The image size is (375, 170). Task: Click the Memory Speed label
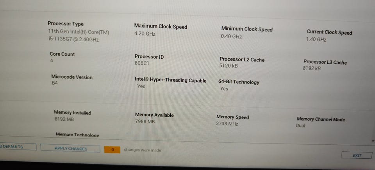[232, 117]
